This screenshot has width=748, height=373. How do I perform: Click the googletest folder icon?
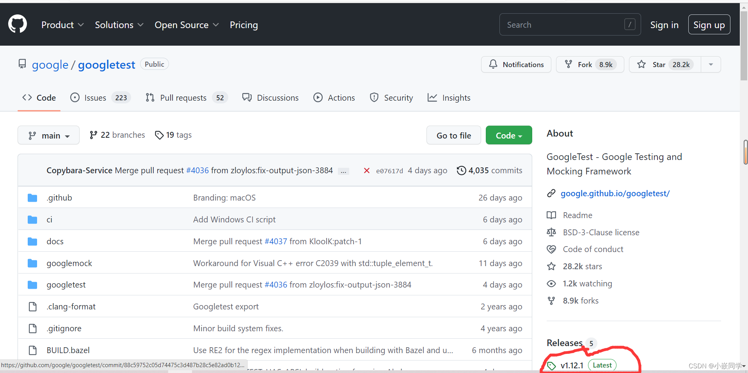(32, 285)
